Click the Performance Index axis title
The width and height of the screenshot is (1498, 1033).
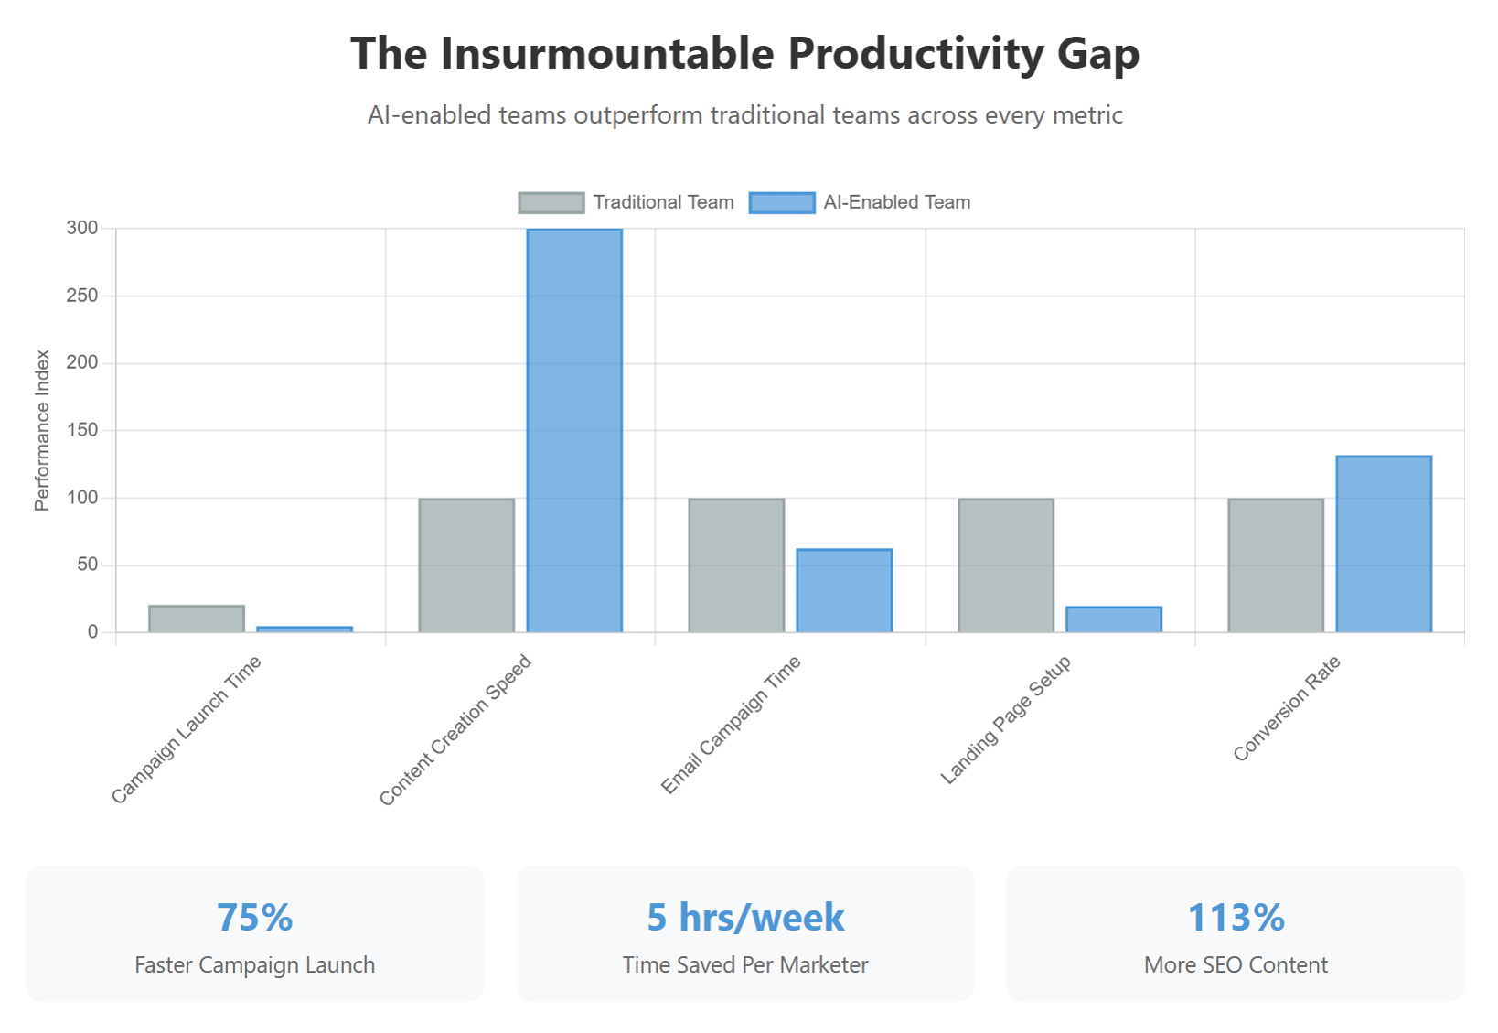pos(42,430)
